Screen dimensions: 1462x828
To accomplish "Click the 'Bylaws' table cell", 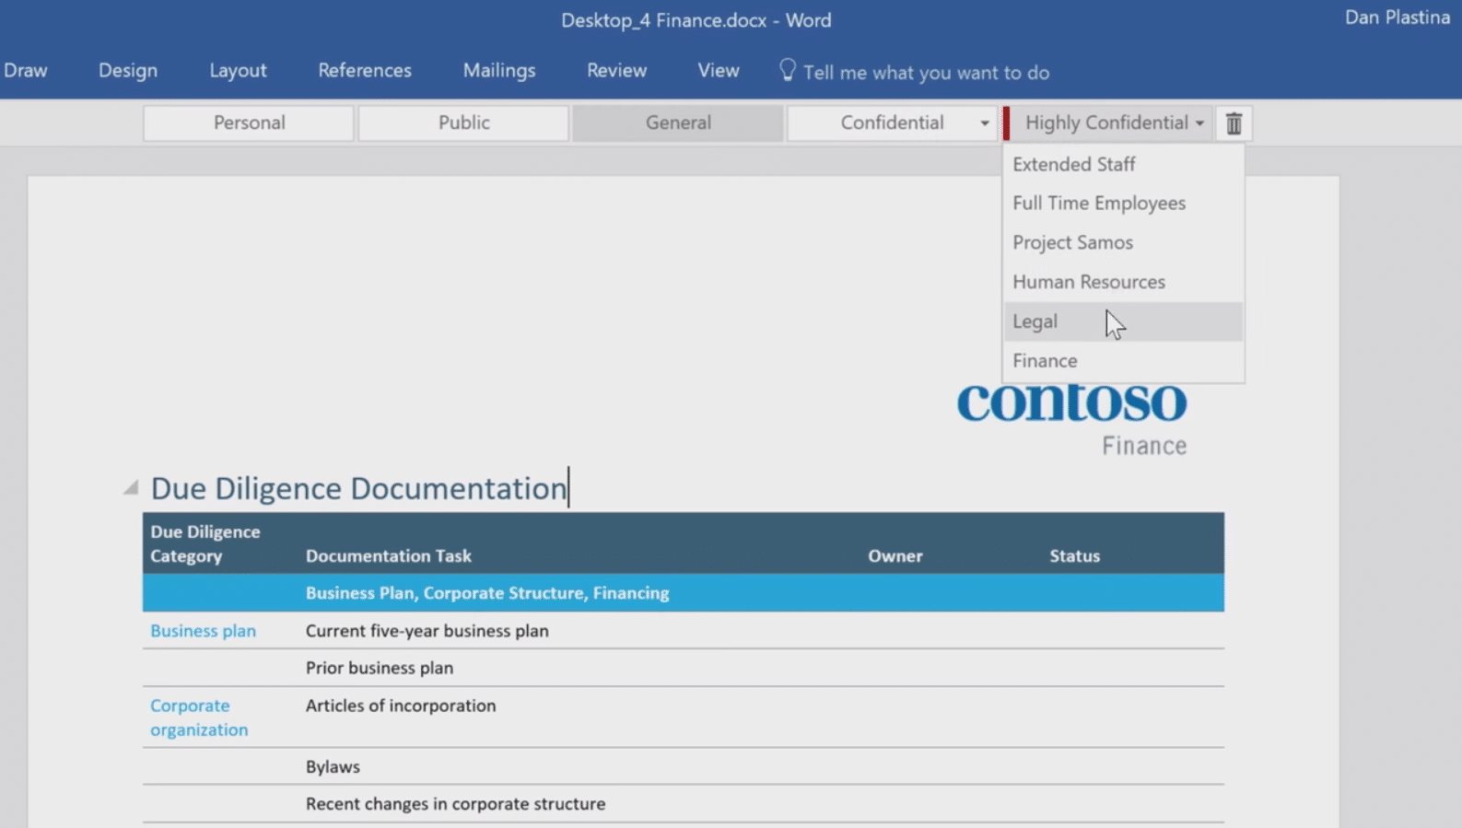I will pos(333,766).
